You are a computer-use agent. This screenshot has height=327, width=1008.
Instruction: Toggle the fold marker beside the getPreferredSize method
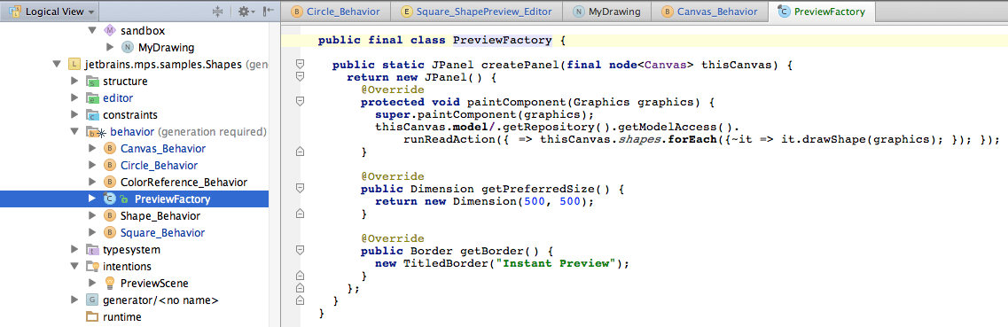pyautogui.click(x=299, y=188)
